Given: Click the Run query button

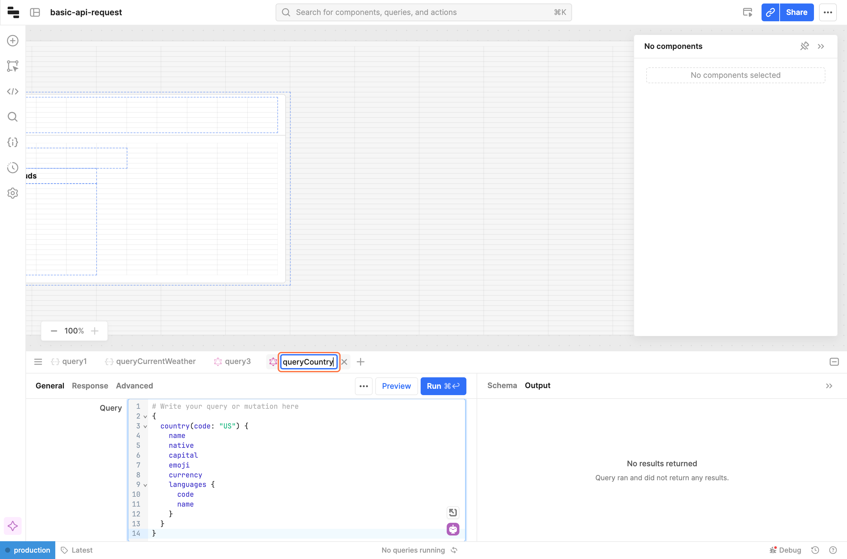Looking at the screenshot, I should 443,386.
